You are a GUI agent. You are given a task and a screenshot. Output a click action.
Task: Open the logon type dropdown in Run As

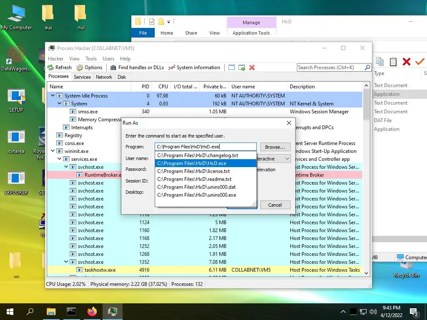[287, 159]
